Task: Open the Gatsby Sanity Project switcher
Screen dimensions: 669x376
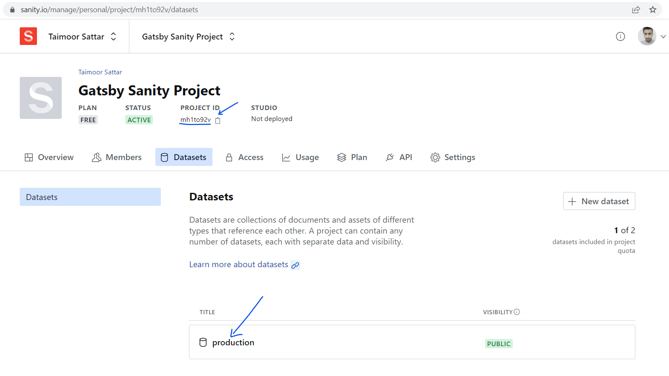Action: point(189,37)
